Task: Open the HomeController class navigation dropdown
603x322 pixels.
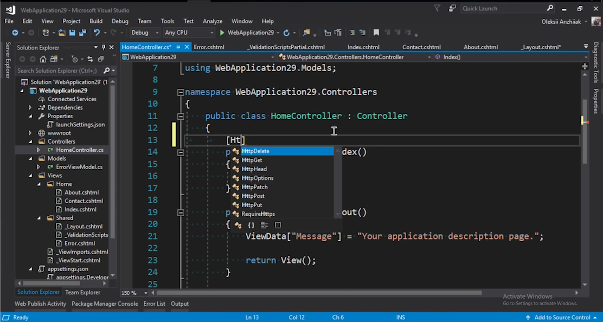Action: pos(355,57)
